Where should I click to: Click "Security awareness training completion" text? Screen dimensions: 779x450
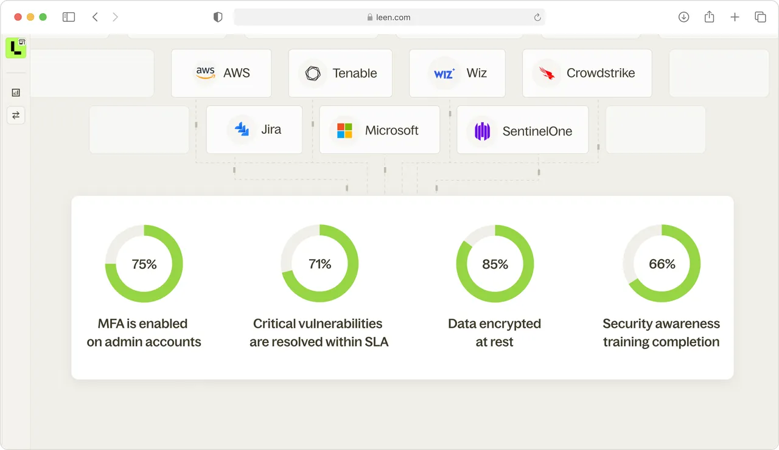click(x=662, y=333)
